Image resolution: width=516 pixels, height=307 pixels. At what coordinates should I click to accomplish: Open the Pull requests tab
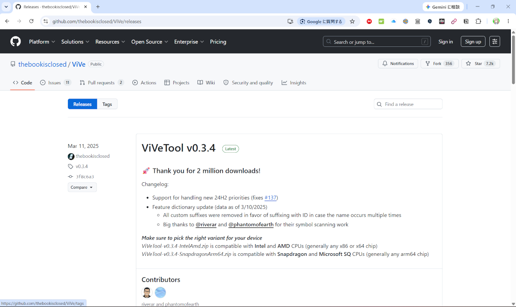tap(102, 83)
